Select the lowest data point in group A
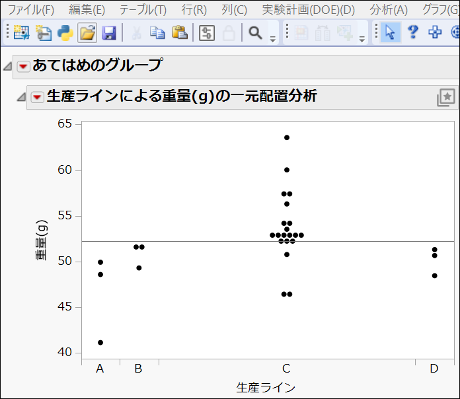The height and width of the screenshot is (399, 460). [x=100, y=342]
